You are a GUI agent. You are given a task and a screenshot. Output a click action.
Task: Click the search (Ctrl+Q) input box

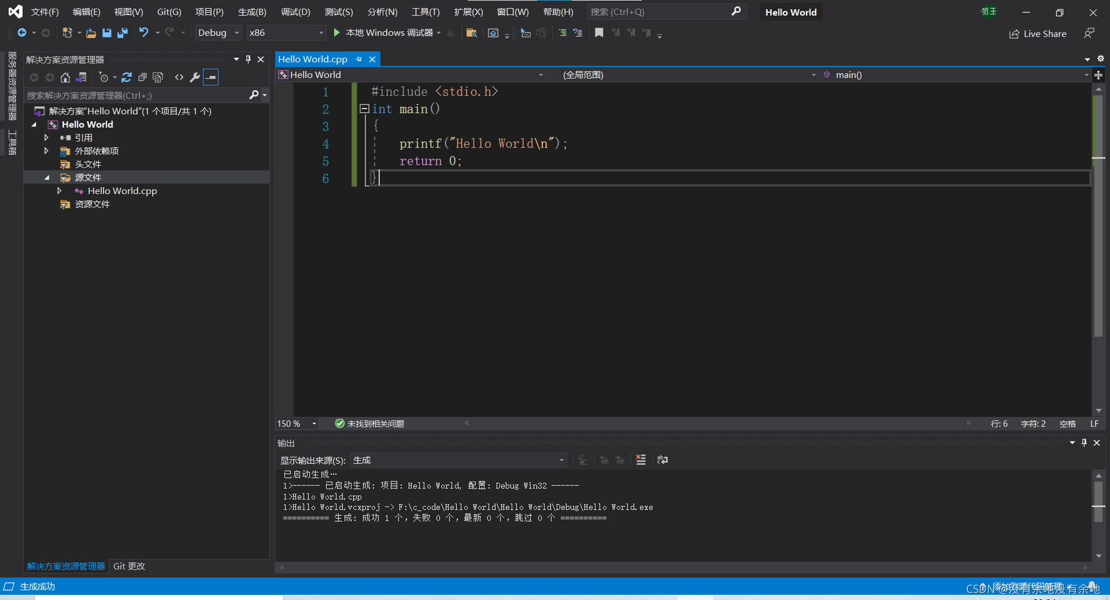[x=667, y=12]
